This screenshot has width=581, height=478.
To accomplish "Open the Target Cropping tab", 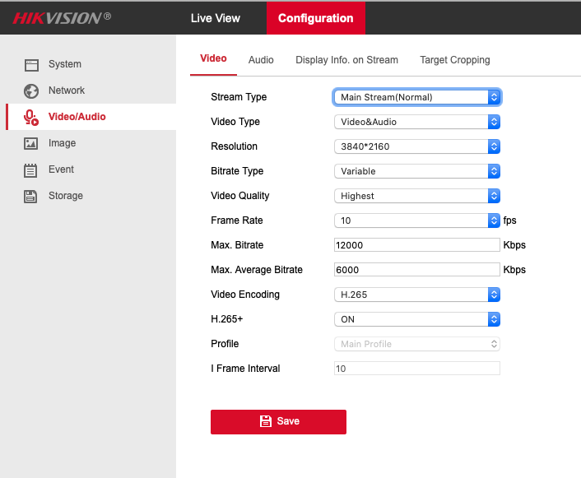I will coord(454,60).
